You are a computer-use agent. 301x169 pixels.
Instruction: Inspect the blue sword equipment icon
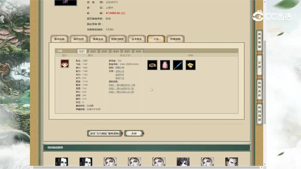pos(178,65)
